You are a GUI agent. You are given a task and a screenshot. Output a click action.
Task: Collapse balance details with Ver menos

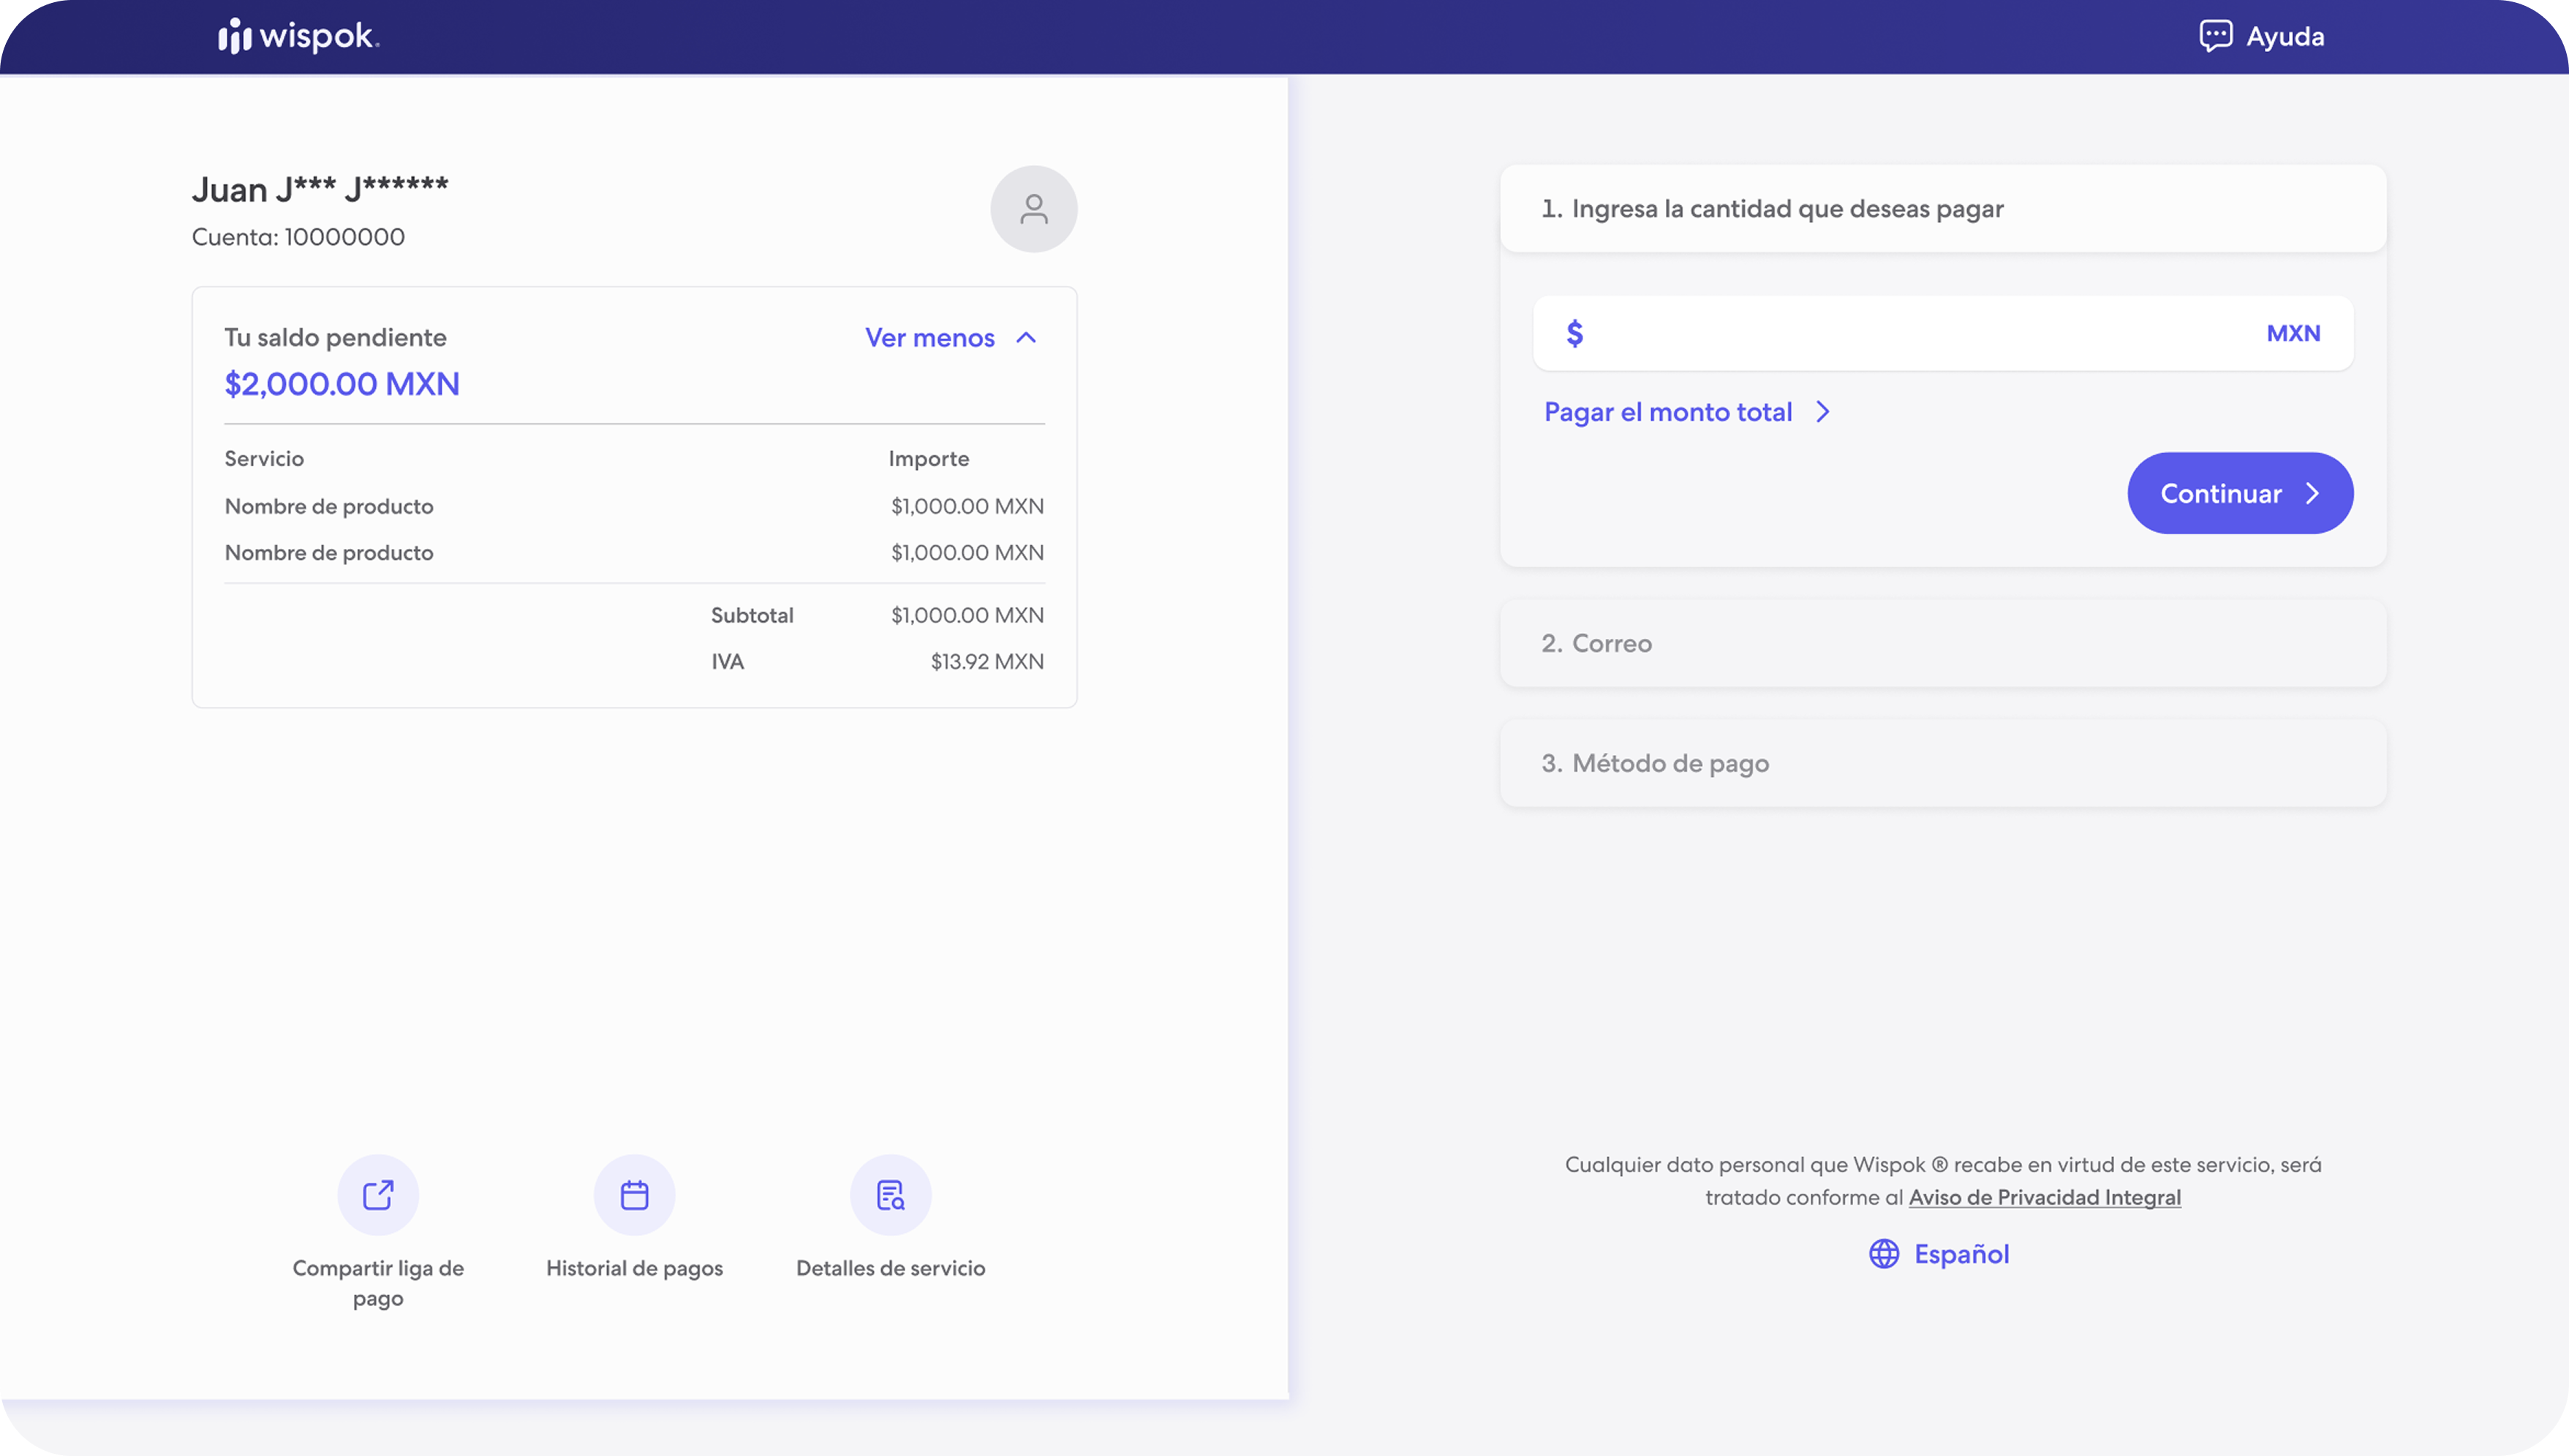pyautogui.click(x=929, y=338)
